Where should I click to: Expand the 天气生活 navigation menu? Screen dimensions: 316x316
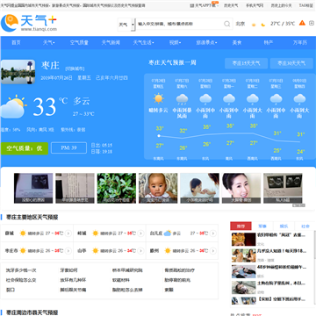click(143, 43)
